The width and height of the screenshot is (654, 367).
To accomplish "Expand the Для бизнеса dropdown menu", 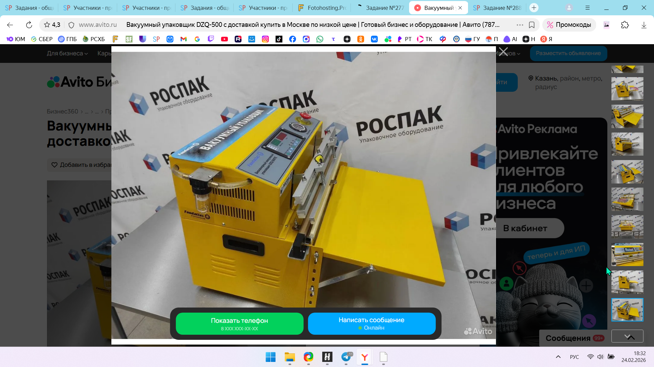I will point(67,53).
